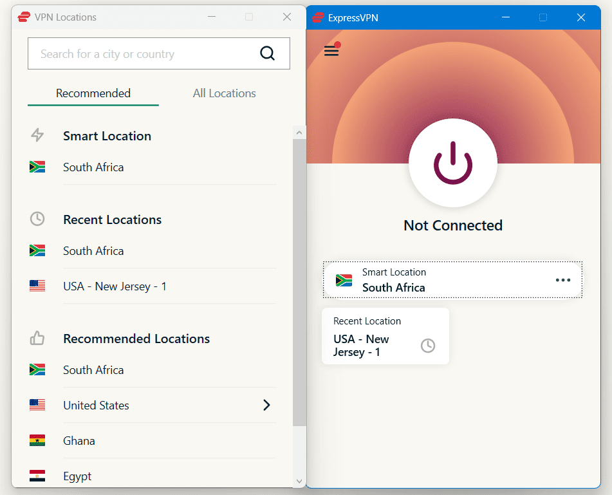This screenshot has width=612, height=495.
Task: Click the scrollbar down arrow
Action: (x=299, y=481)
